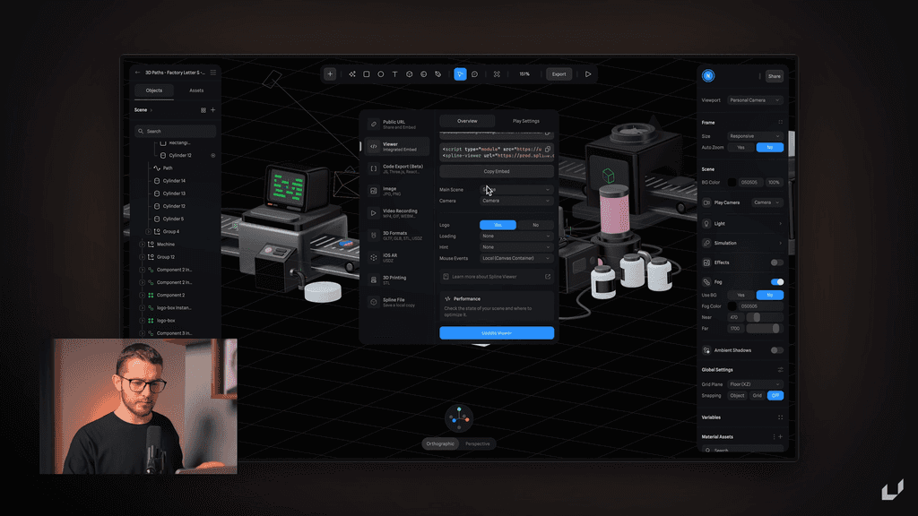Switch to the Assets tab
The width and height of the screenshot is (918, 516).
(196, 90)
